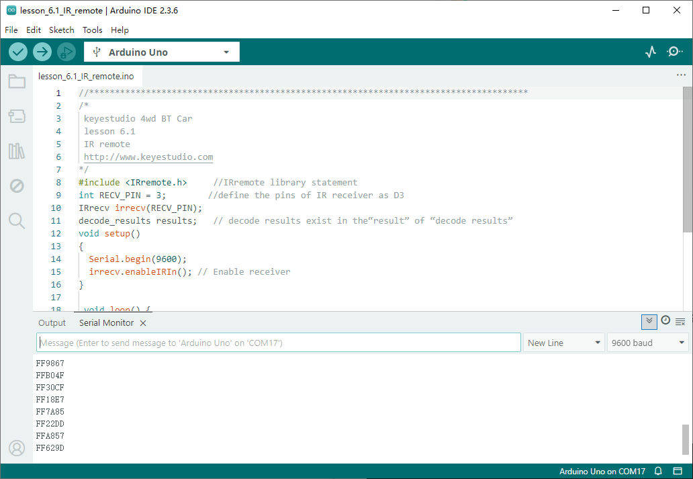Close the Serial Monitor tab
The height and width of the screenshot is (479, 693).
click(x=143, y=323)
